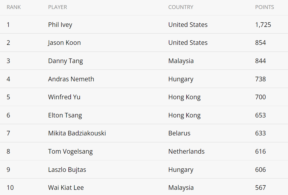Open Mikita Badziakouski's player entry
The height and width of the screenshot is (195, 288).
point(77,133)
